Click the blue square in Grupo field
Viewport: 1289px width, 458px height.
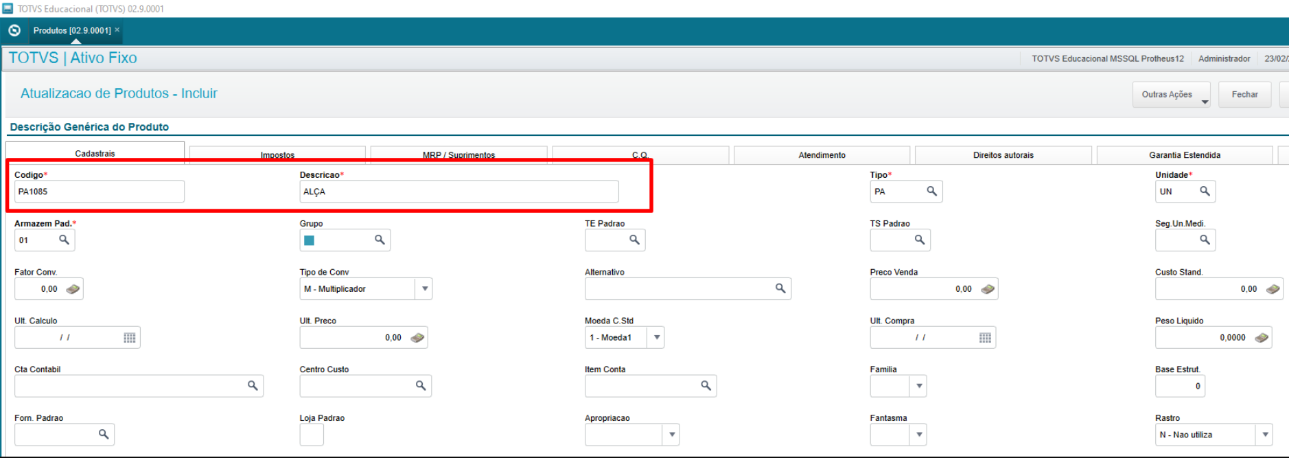[x=310, y=240]
